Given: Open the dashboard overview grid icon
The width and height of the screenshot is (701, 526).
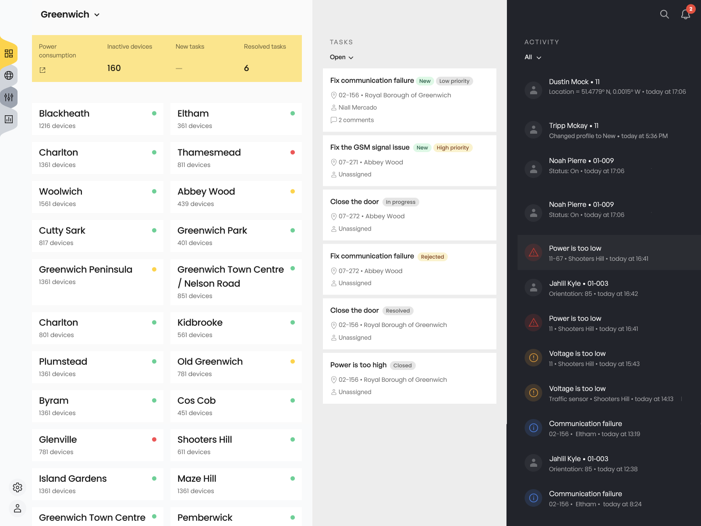Looking at the screenshot, I should (x=9, y=53).
